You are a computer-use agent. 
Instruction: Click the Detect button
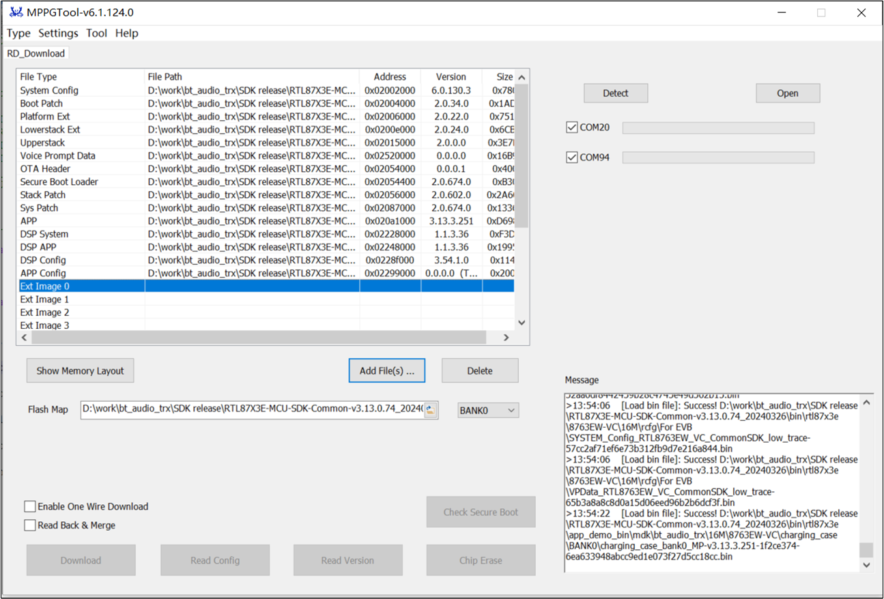615,93
